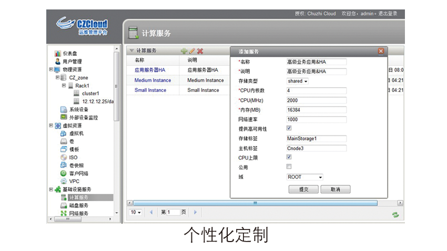Click the 网络速率 input field
Image resolution: width=447 pixels, height=251 pixels.
pos(317,120)
